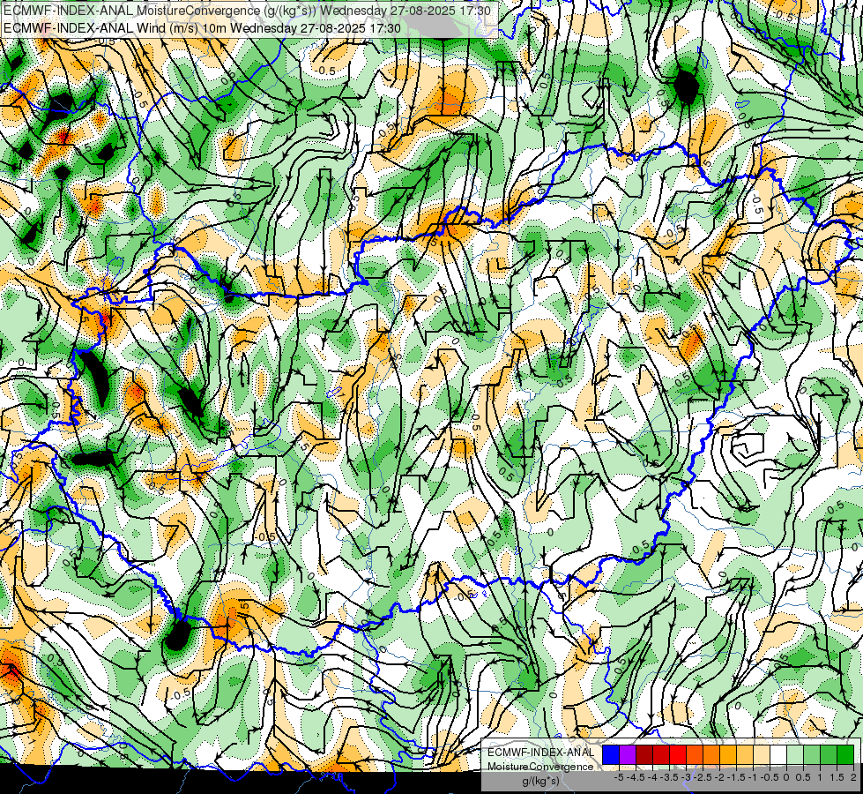Click the purple legend color swatch

coord(628,755)
